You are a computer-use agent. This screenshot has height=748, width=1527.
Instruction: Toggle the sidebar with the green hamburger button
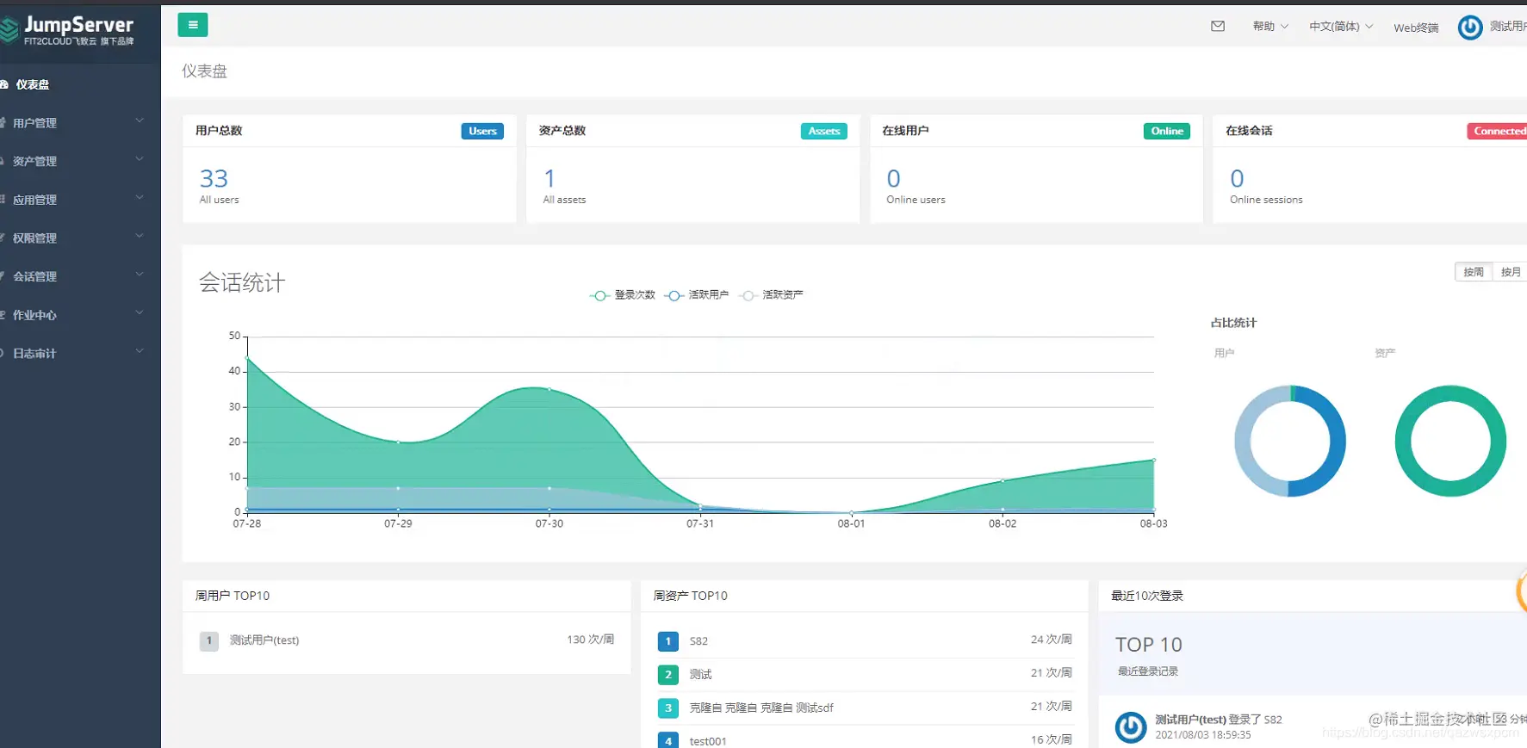pos(192,25)
